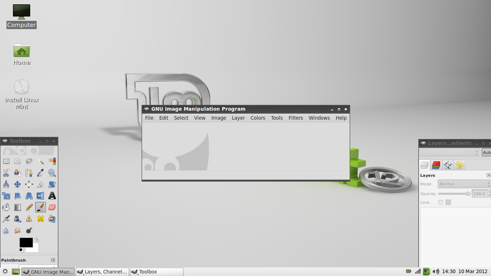
Task: Switch to the Undo History tab
Action: (459, 165)
